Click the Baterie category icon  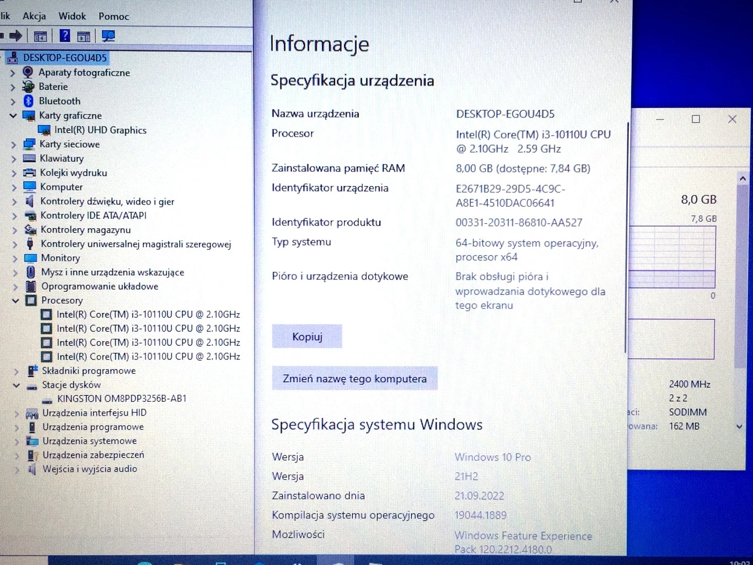pyautogui.click(x=28, y=87)
